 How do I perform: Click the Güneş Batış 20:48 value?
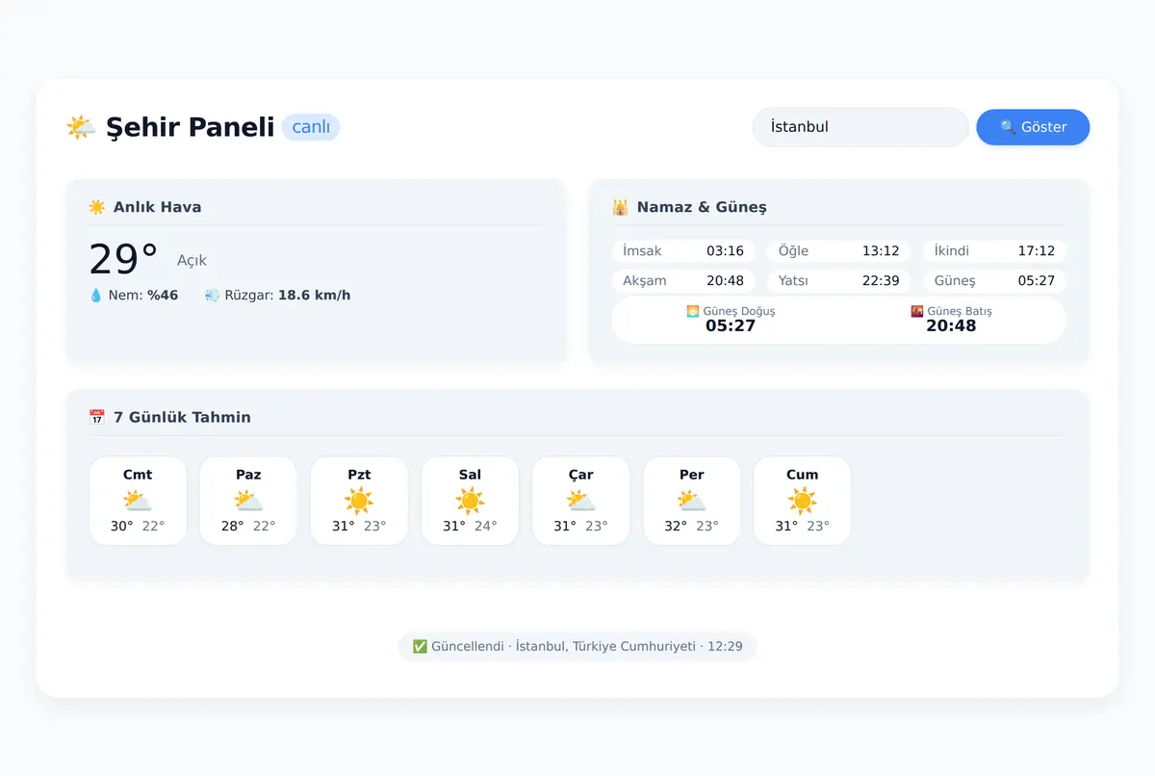click(951, 326)
